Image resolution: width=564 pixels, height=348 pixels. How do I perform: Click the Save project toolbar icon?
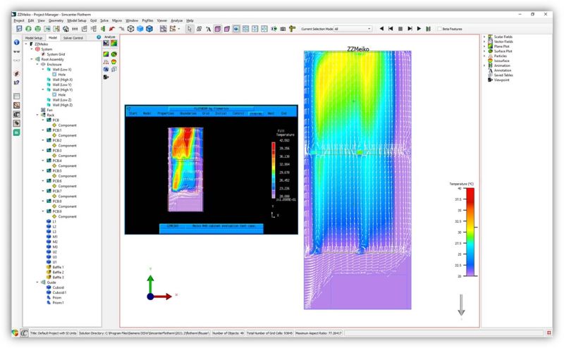click(19, 29)
